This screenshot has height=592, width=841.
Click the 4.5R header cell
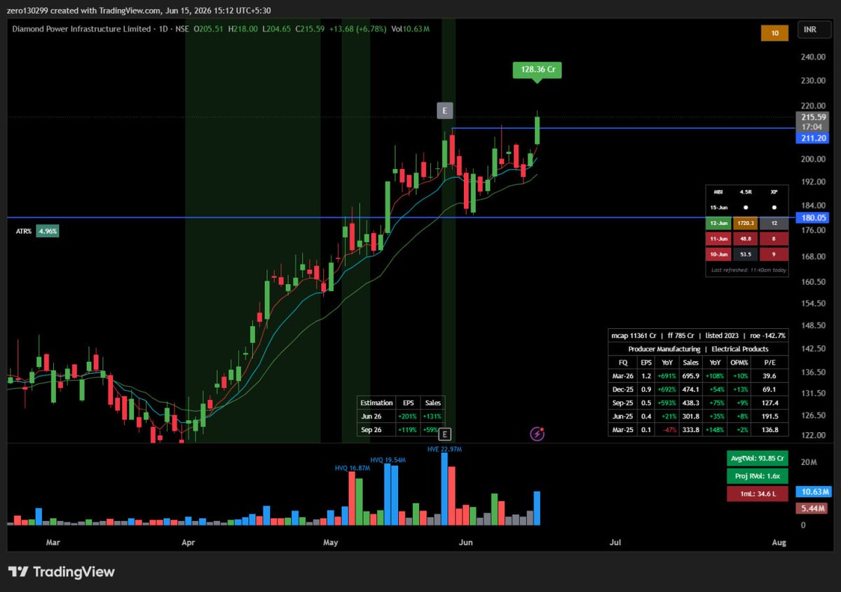pyautogui.click(x=745, y=191)
